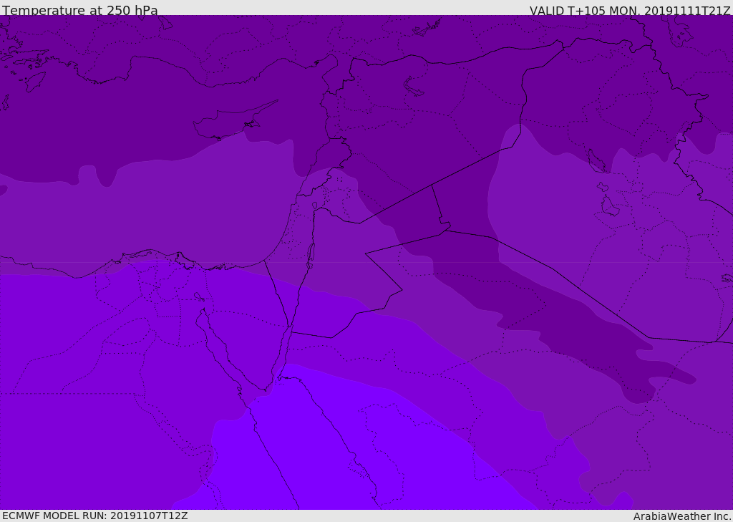733x522 pixels.
Task: Click the Gulf of Suez water
Action: [x=215, y=337]
